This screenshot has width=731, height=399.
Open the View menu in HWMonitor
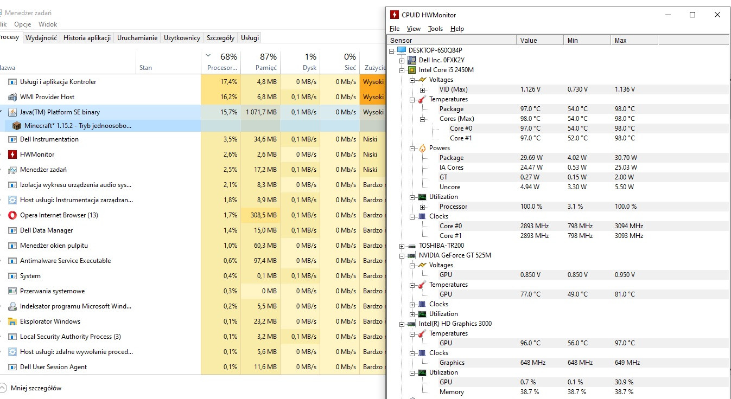pos(414,29)
